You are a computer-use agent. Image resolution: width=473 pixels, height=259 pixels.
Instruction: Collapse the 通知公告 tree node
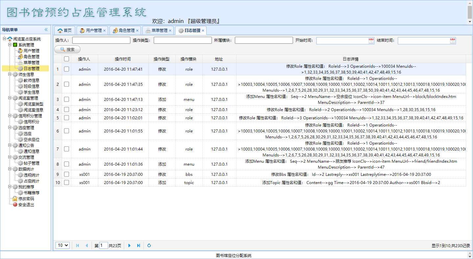click(10, 145)
